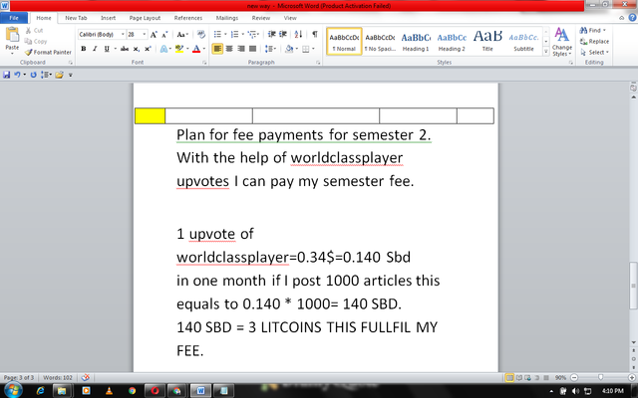Click the yellow-shaded table cell
Image resolution: width=638 pixels, height=398 pixels.
[x=150, y=115]
